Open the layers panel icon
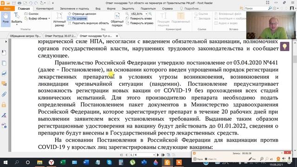This screenshot has width=297, height=167. (4, 73)
